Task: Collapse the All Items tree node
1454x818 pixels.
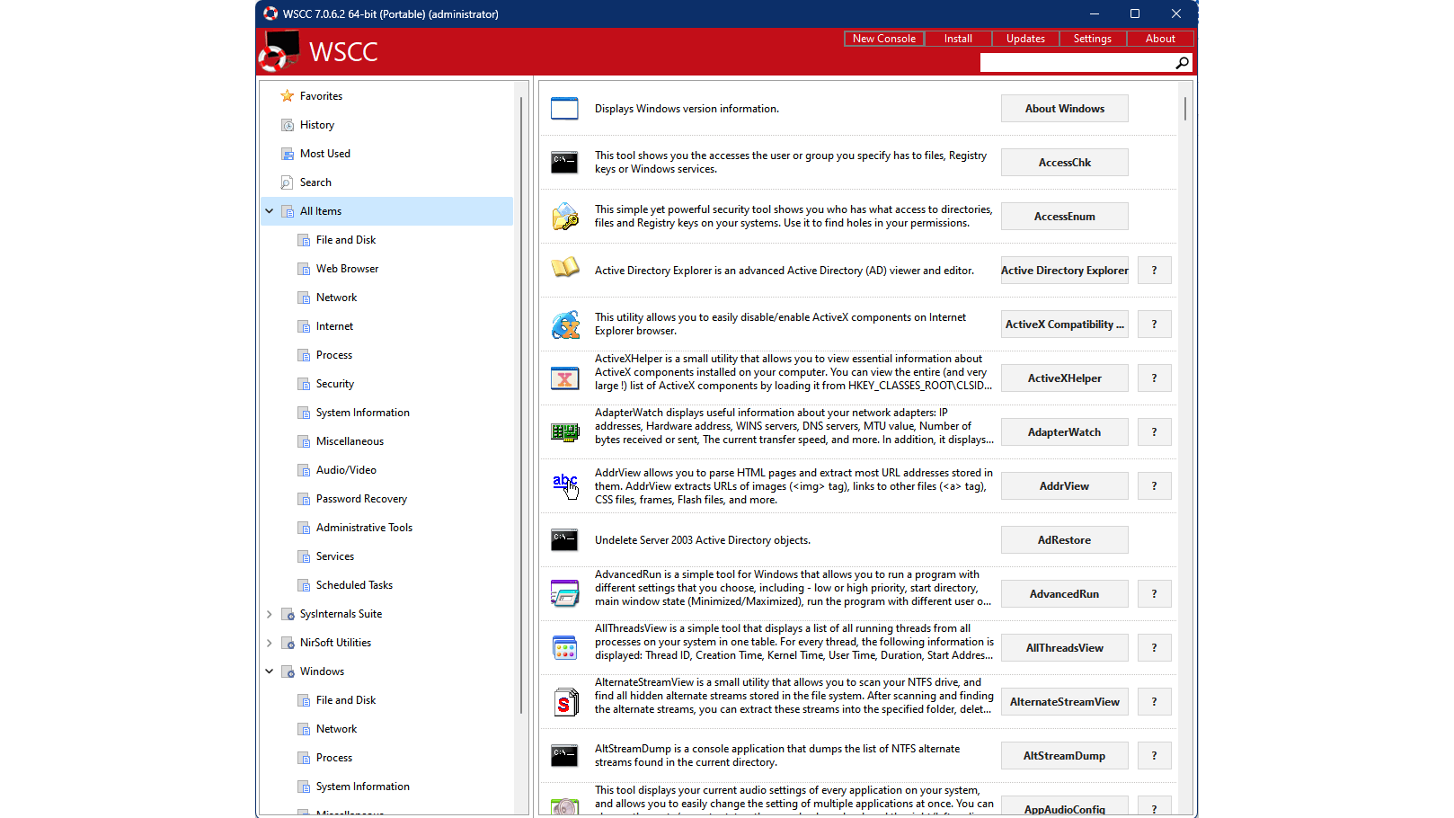Action: coord(269,211)
